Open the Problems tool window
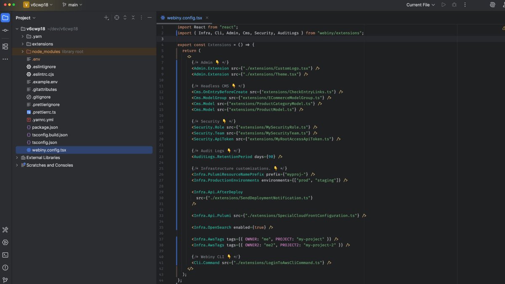Image resolution: width=505 pixels, height=284 pixels. tap(5, 267)
